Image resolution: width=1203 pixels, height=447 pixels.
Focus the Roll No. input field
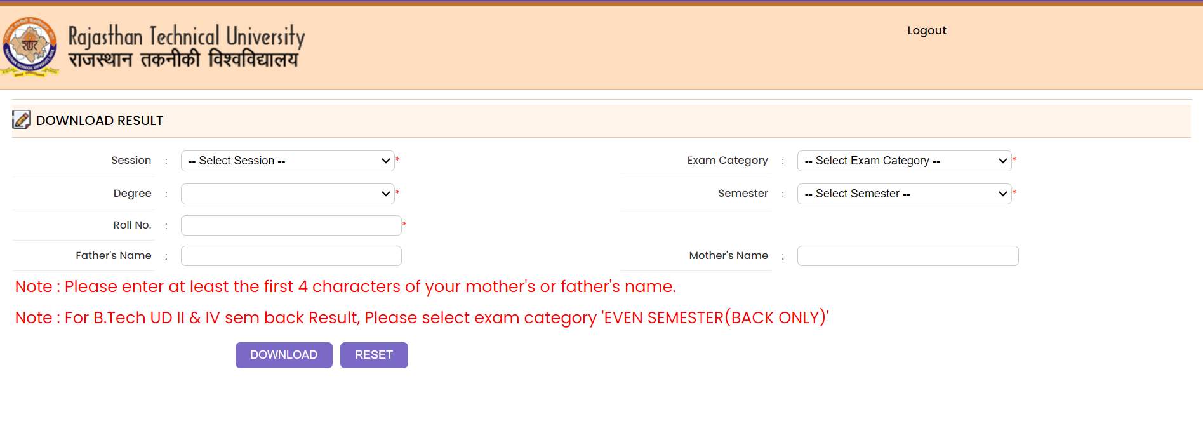coord(291,225)
